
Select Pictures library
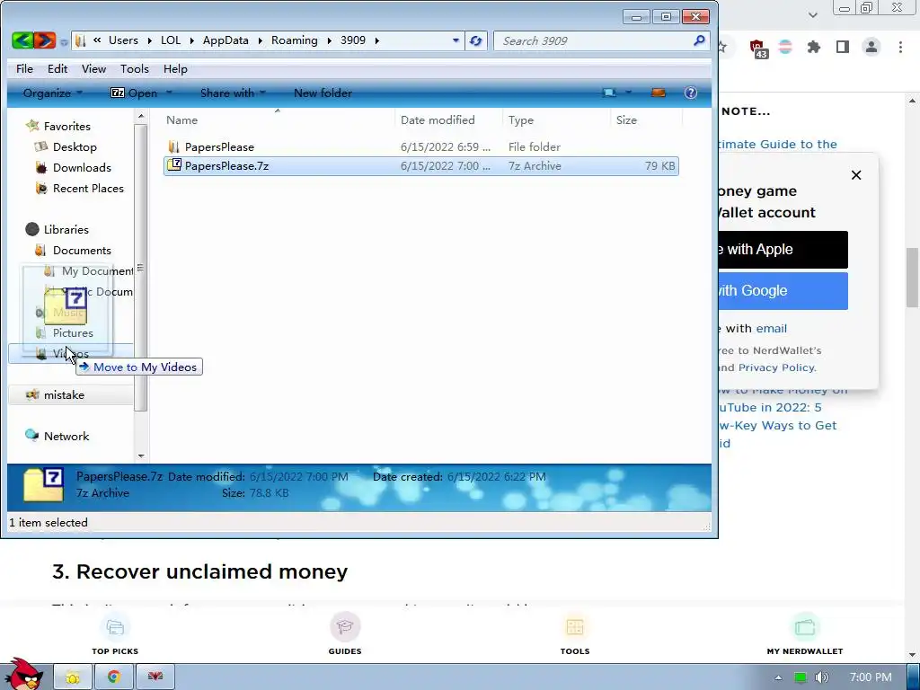73,333
